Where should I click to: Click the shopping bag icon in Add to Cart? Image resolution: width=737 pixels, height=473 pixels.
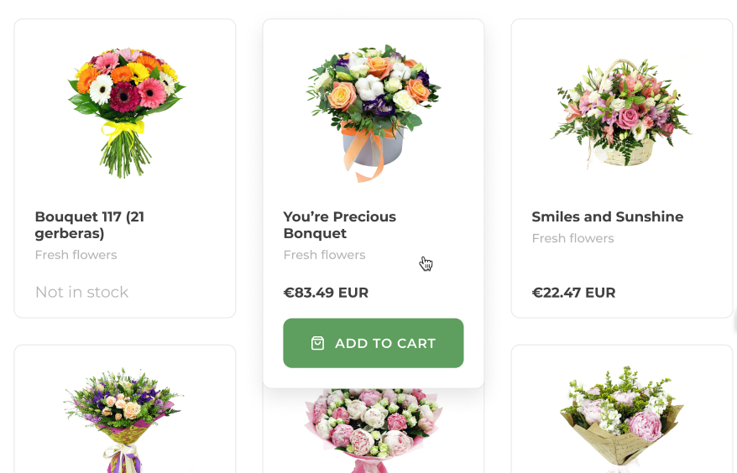pyautogui.click(x=318, y=343)
